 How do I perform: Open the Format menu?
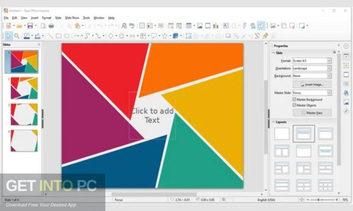pos(46,18)
